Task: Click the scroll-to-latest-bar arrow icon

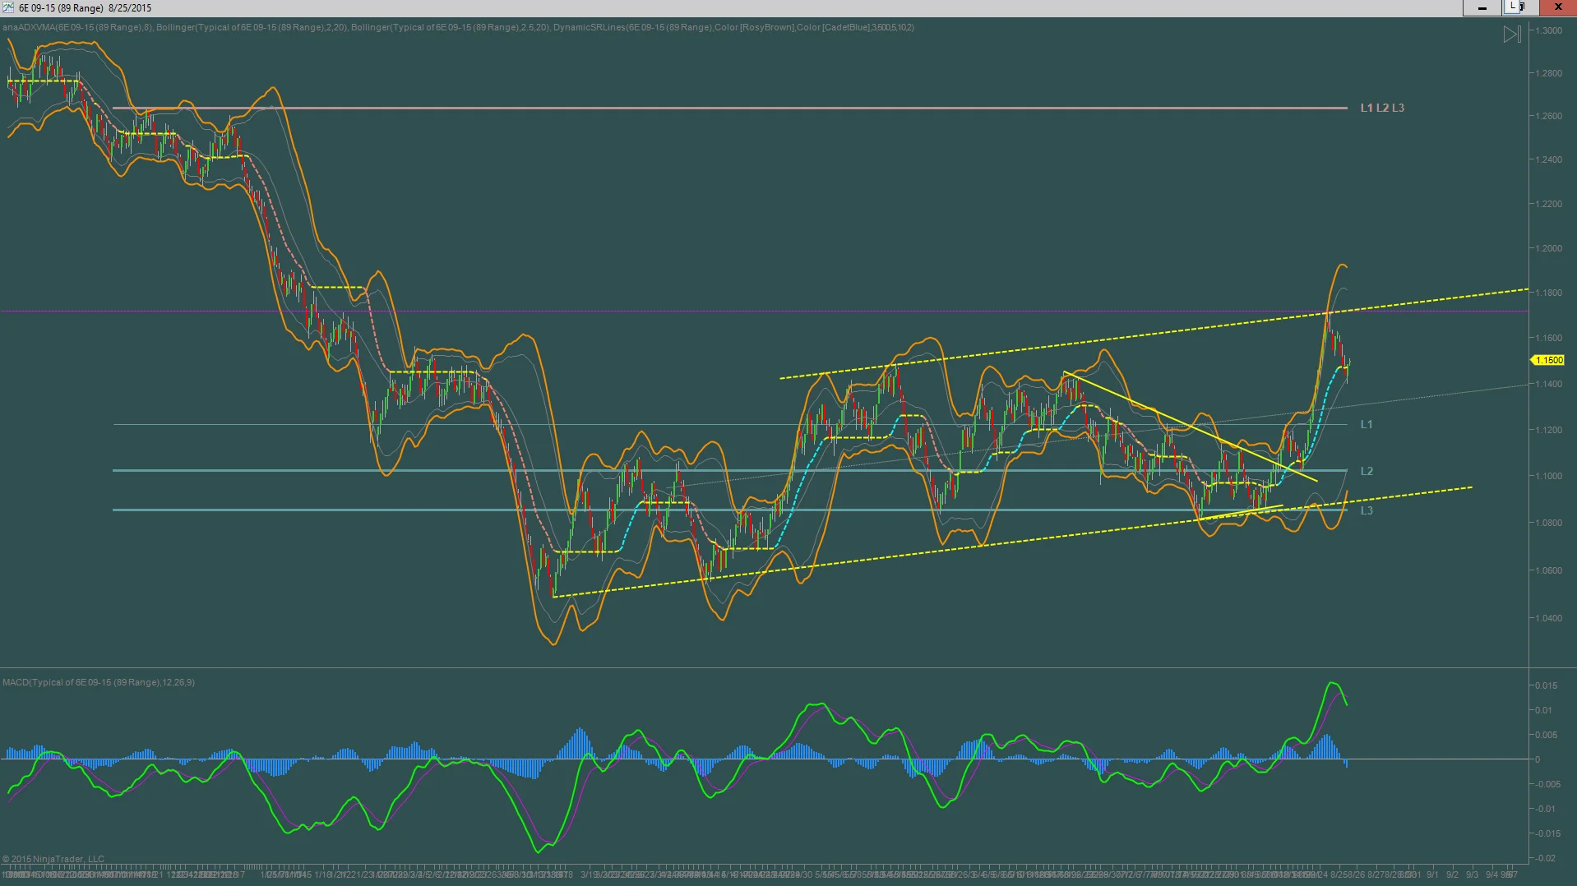Action: [1512, 35]
